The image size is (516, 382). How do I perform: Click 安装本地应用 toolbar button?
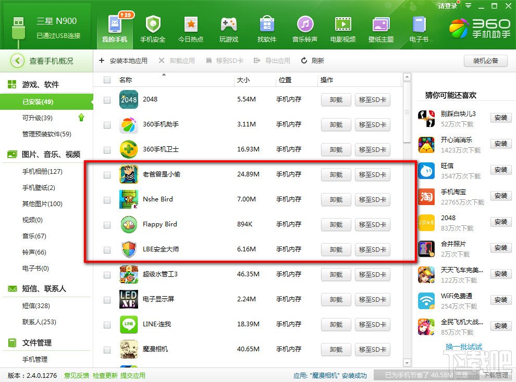[123, 60]
